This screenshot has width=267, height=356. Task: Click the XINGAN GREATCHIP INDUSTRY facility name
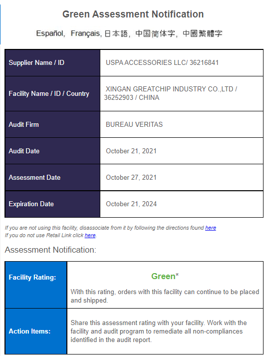(170, 89)
